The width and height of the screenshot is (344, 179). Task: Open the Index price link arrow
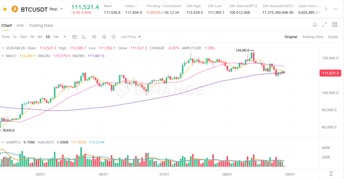135,6
